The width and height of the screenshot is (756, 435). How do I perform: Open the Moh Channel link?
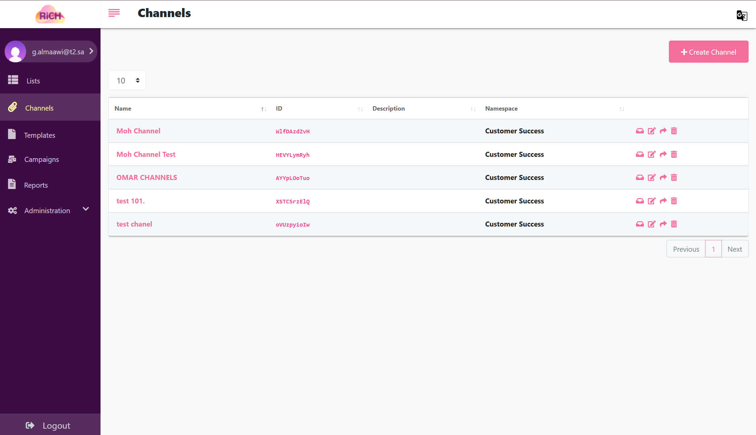pos(138,131)
